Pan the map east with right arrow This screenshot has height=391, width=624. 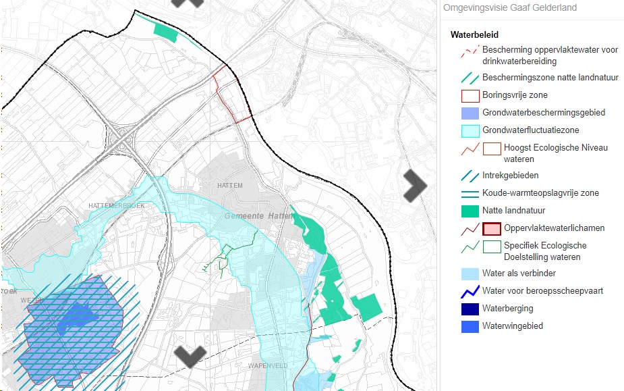point(415,185)
